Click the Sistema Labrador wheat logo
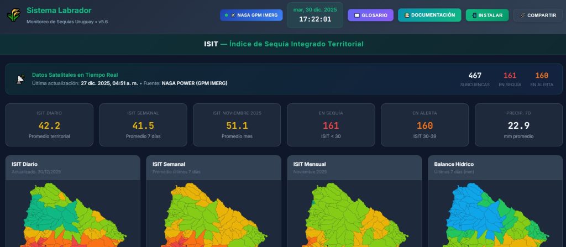Image resolution: width=566 pixels, height=247 pixels. pyautogui.click(x=13, y=15)
